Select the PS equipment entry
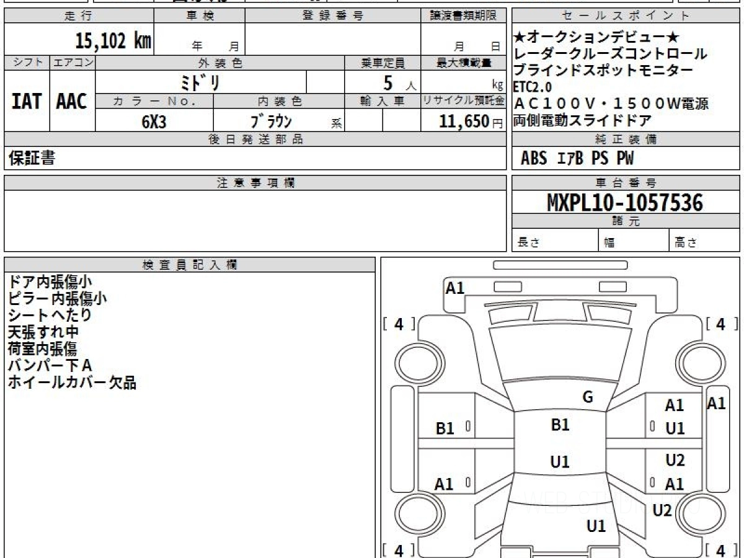The image size is (744, 558). (x=600, y=159)
